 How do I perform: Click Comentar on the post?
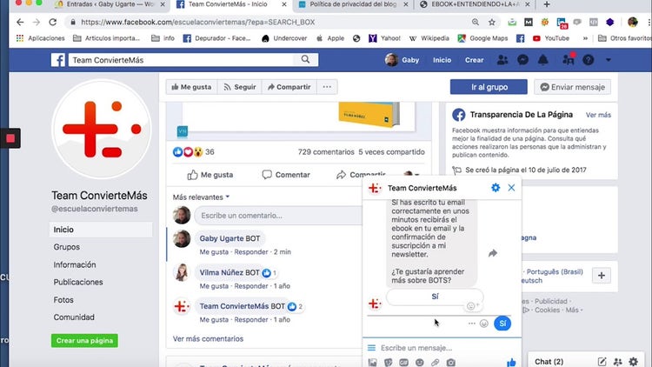pyautogui.click(x=286, y=175)
